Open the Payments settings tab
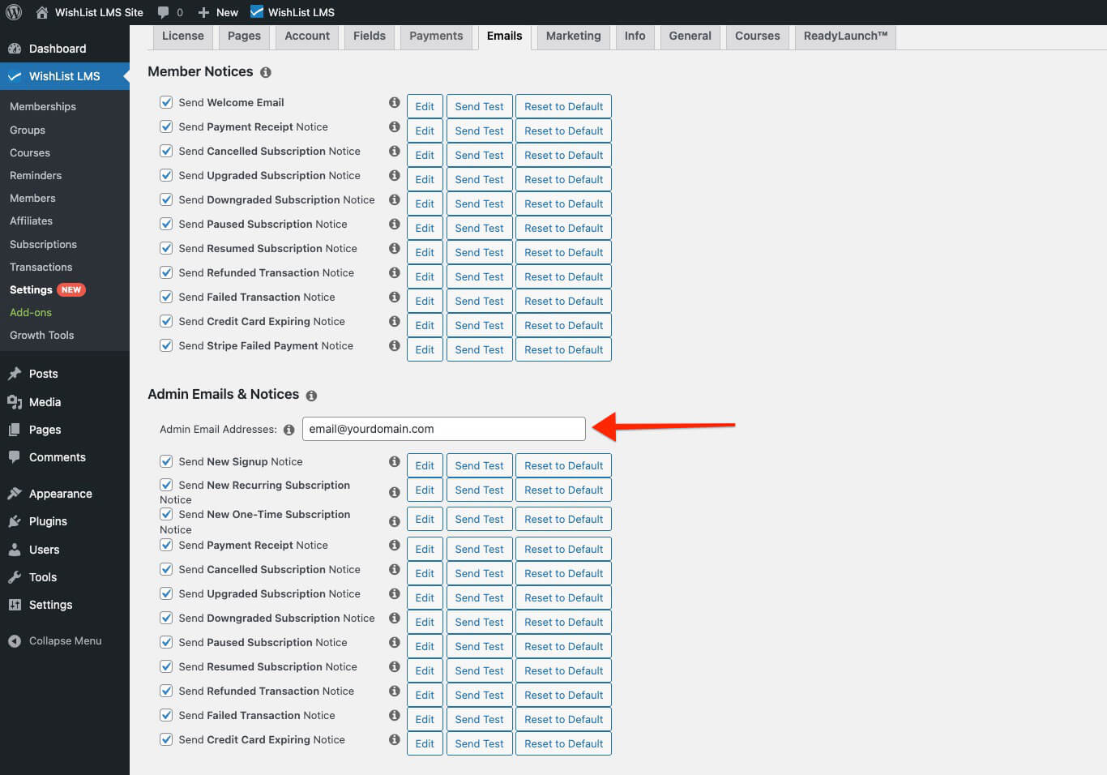The height and width of the screenshot is (775, 1107). pos(436,36)
